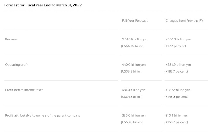Viewport: 208px width, 135px height.
Task: Select the 210.9 billion yen change
Action: [177, 115]
